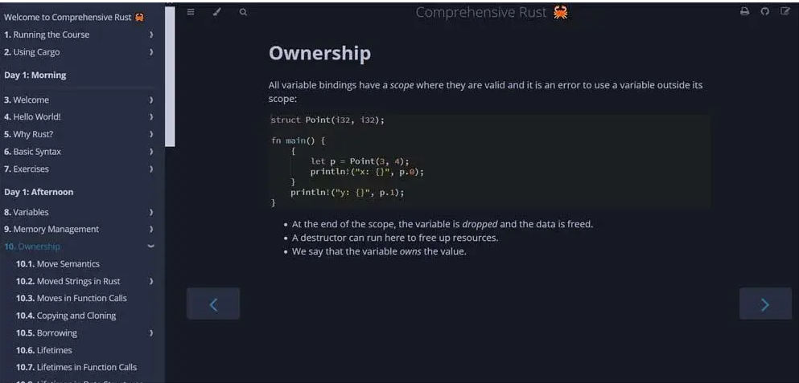Click the sidebar scrollbar thumb

click(170, 75)
